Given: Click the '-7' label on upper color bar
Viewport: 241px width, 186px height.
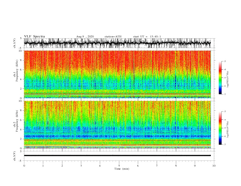Looking at the screenshot, I should pyautogui.click(x=224, y=94).
